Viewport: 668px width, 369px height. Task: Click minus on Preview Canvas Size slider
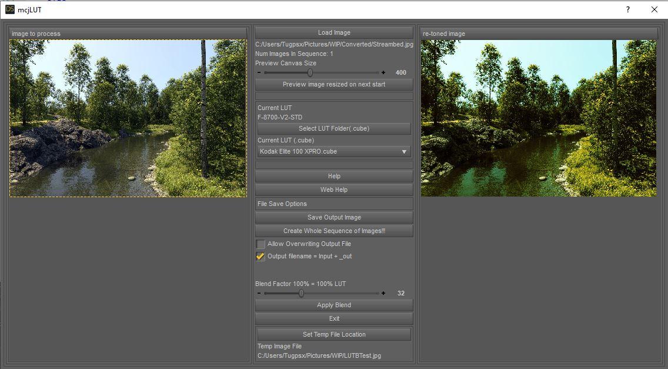pos(259,72)
